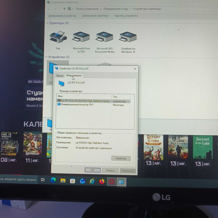Click Forward arrow in Explorer navigation
The width and height of the screenshot is (218, 218).
click(55, 9)
